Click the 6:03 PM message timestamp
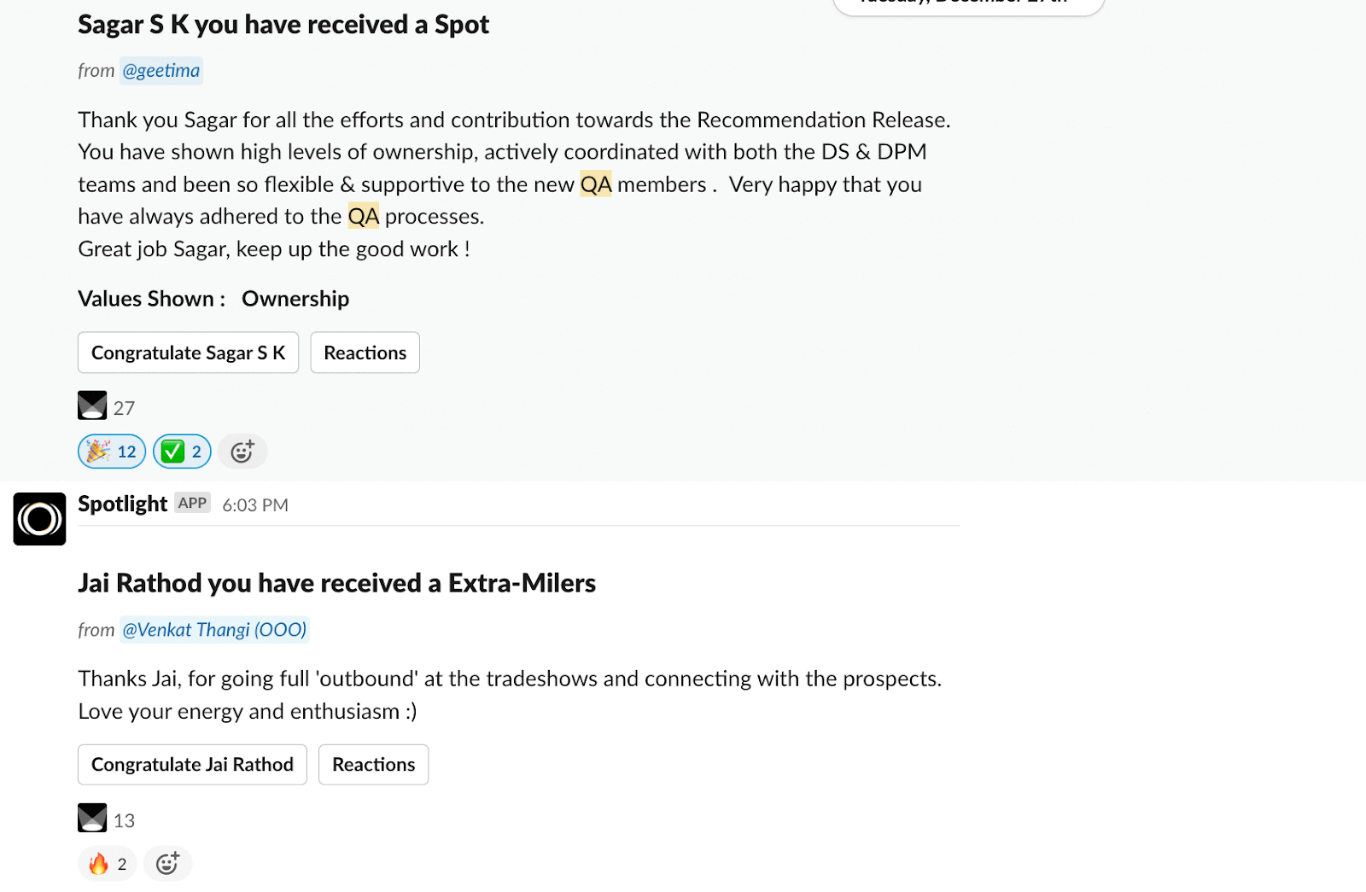1366x892 pixels. pyautogui.click(x=254, y=504)
